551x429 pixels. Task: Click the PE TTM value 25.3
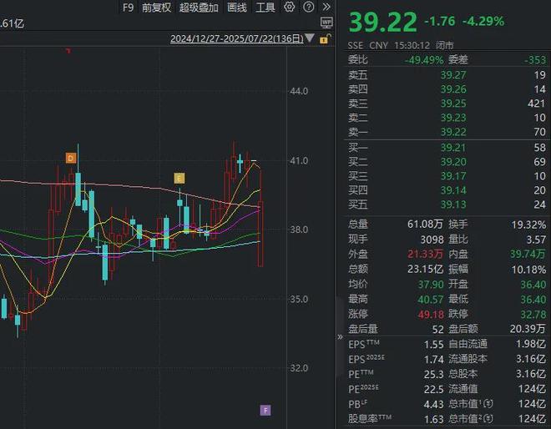coord(434,375)
